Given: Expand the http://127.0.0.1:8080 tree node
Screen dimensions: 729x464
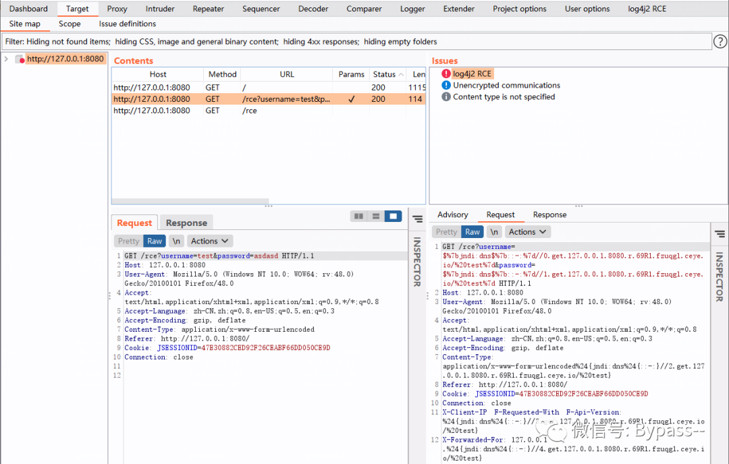Looking at the screenshot, I should tap(6, 59).
